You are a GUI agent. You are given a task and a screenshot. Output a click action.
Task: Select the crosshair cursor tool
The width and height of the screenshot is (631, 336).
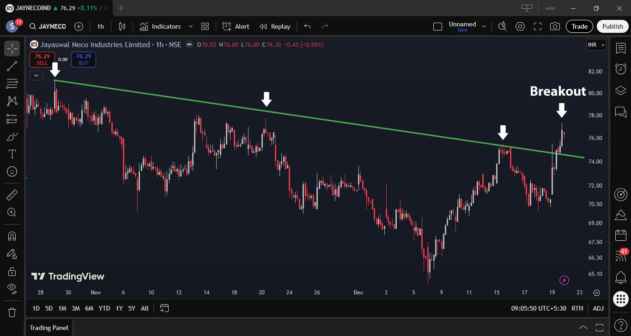(12, 48)
